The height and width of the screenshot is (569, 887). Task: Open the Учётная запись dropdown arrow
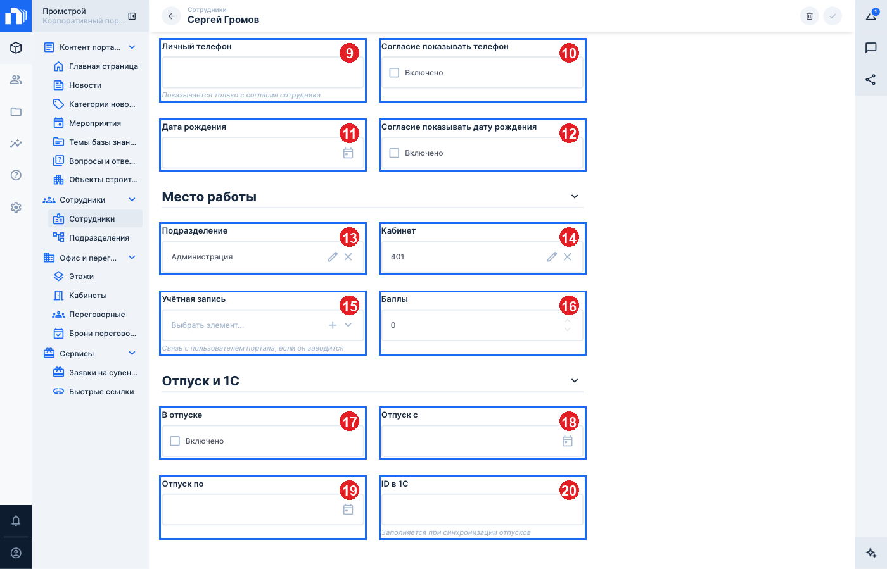point(348,325)
